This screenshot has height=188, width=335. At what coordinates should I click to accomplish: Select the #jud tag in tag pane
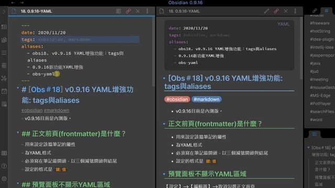pos(314,72)
